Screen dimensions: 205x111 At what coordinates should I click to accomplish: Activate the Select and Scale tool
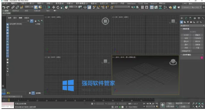click(62, 7)
